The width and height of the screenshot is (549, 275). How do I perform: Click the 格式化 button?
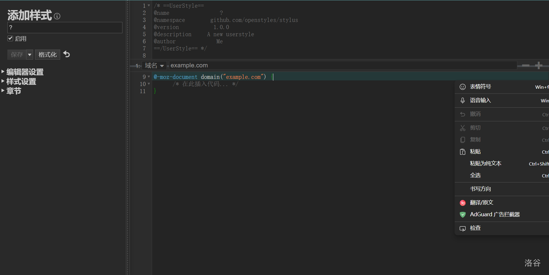[x=47, y=55]
